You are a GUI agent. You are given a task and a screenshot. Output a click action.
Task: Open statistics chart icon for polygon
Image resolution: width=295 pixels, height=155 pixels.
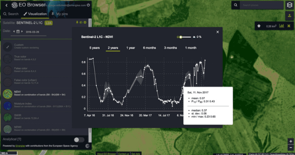pyautogui.click(x=281, y=26)
